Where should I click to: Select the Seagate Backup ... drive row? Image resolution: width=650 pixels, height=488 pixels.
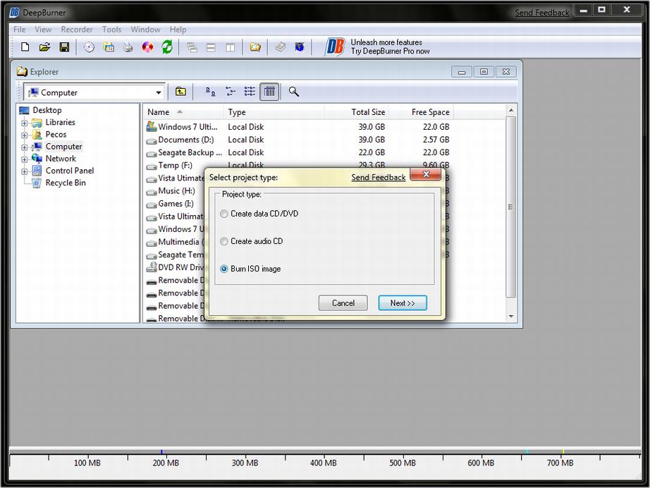pos(298,152)
